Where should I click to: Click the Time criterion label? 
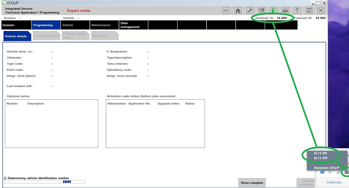click(x=117, y=64)
